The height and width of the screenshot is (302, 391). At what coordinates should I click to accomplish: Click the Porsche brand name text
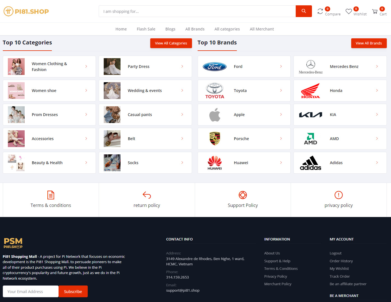coord(241,139)
